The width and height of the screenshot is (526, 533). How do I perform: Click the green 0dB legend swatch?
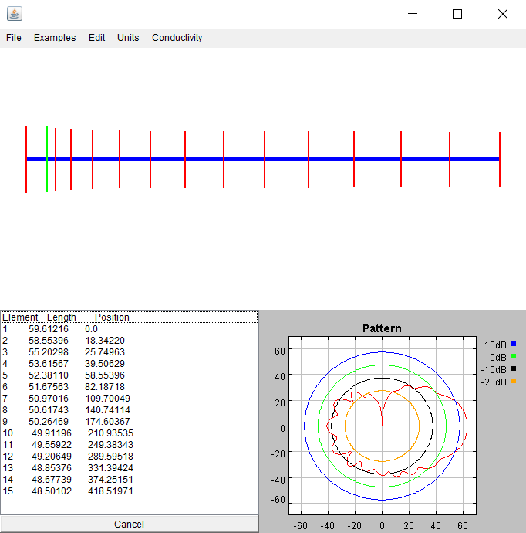(x=513, y=356)
